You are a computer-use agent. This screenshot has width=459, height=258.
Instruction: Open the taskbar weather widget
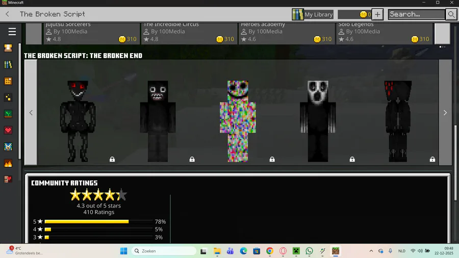click(x=25, y=251)
